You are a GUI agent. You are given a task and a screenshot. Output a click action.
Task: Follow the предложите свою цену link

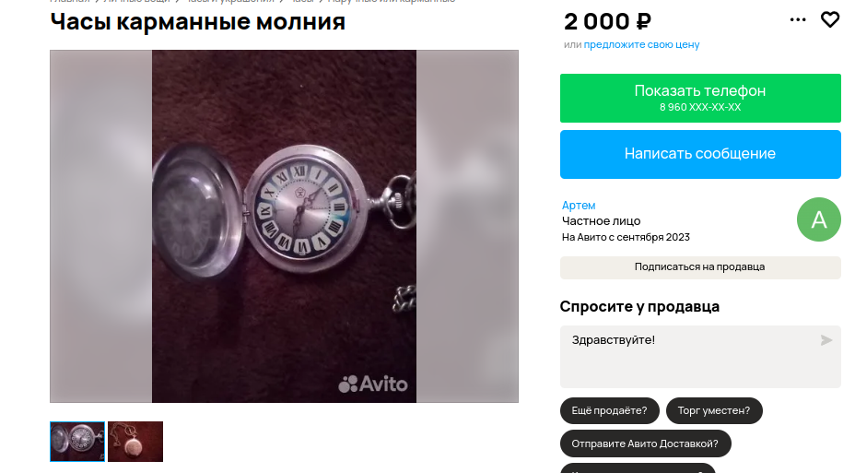click(x=641, y=45)
